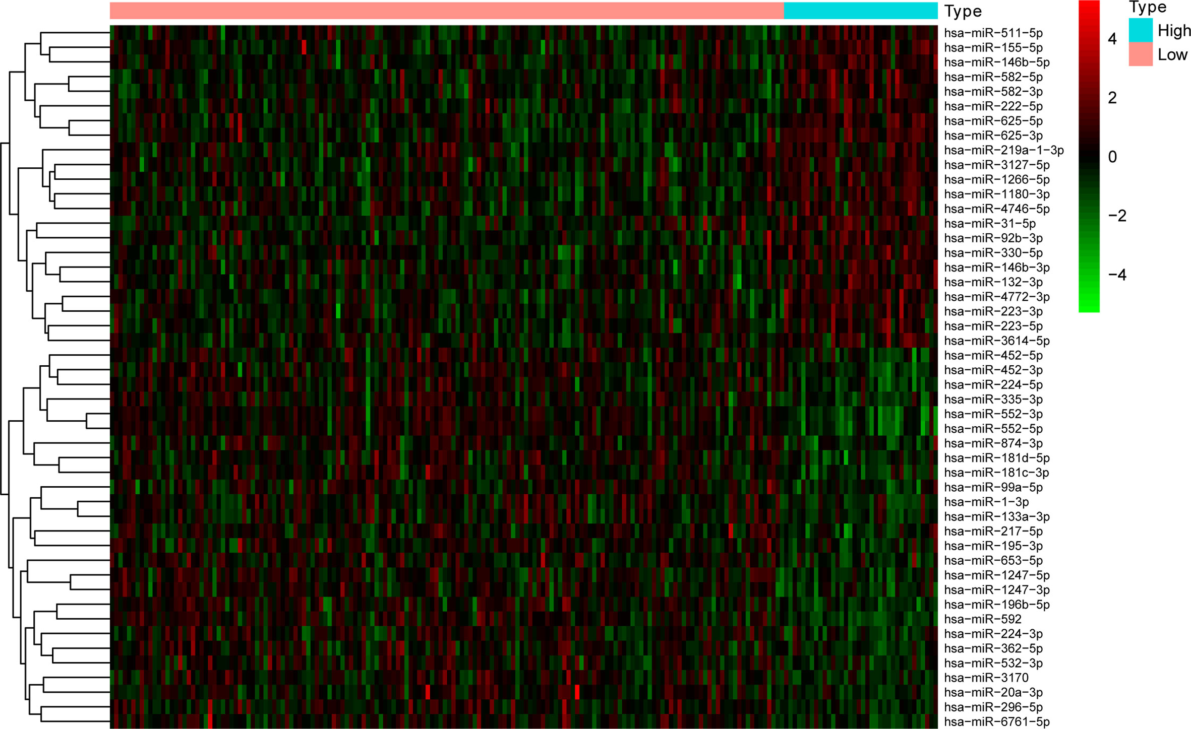Pick the hsa-miR-196b-5p label

997,604
